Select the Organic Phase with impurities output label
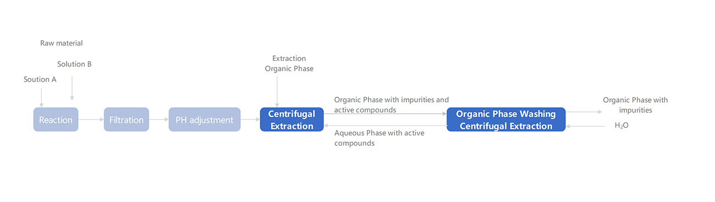 tap(635, 105)
